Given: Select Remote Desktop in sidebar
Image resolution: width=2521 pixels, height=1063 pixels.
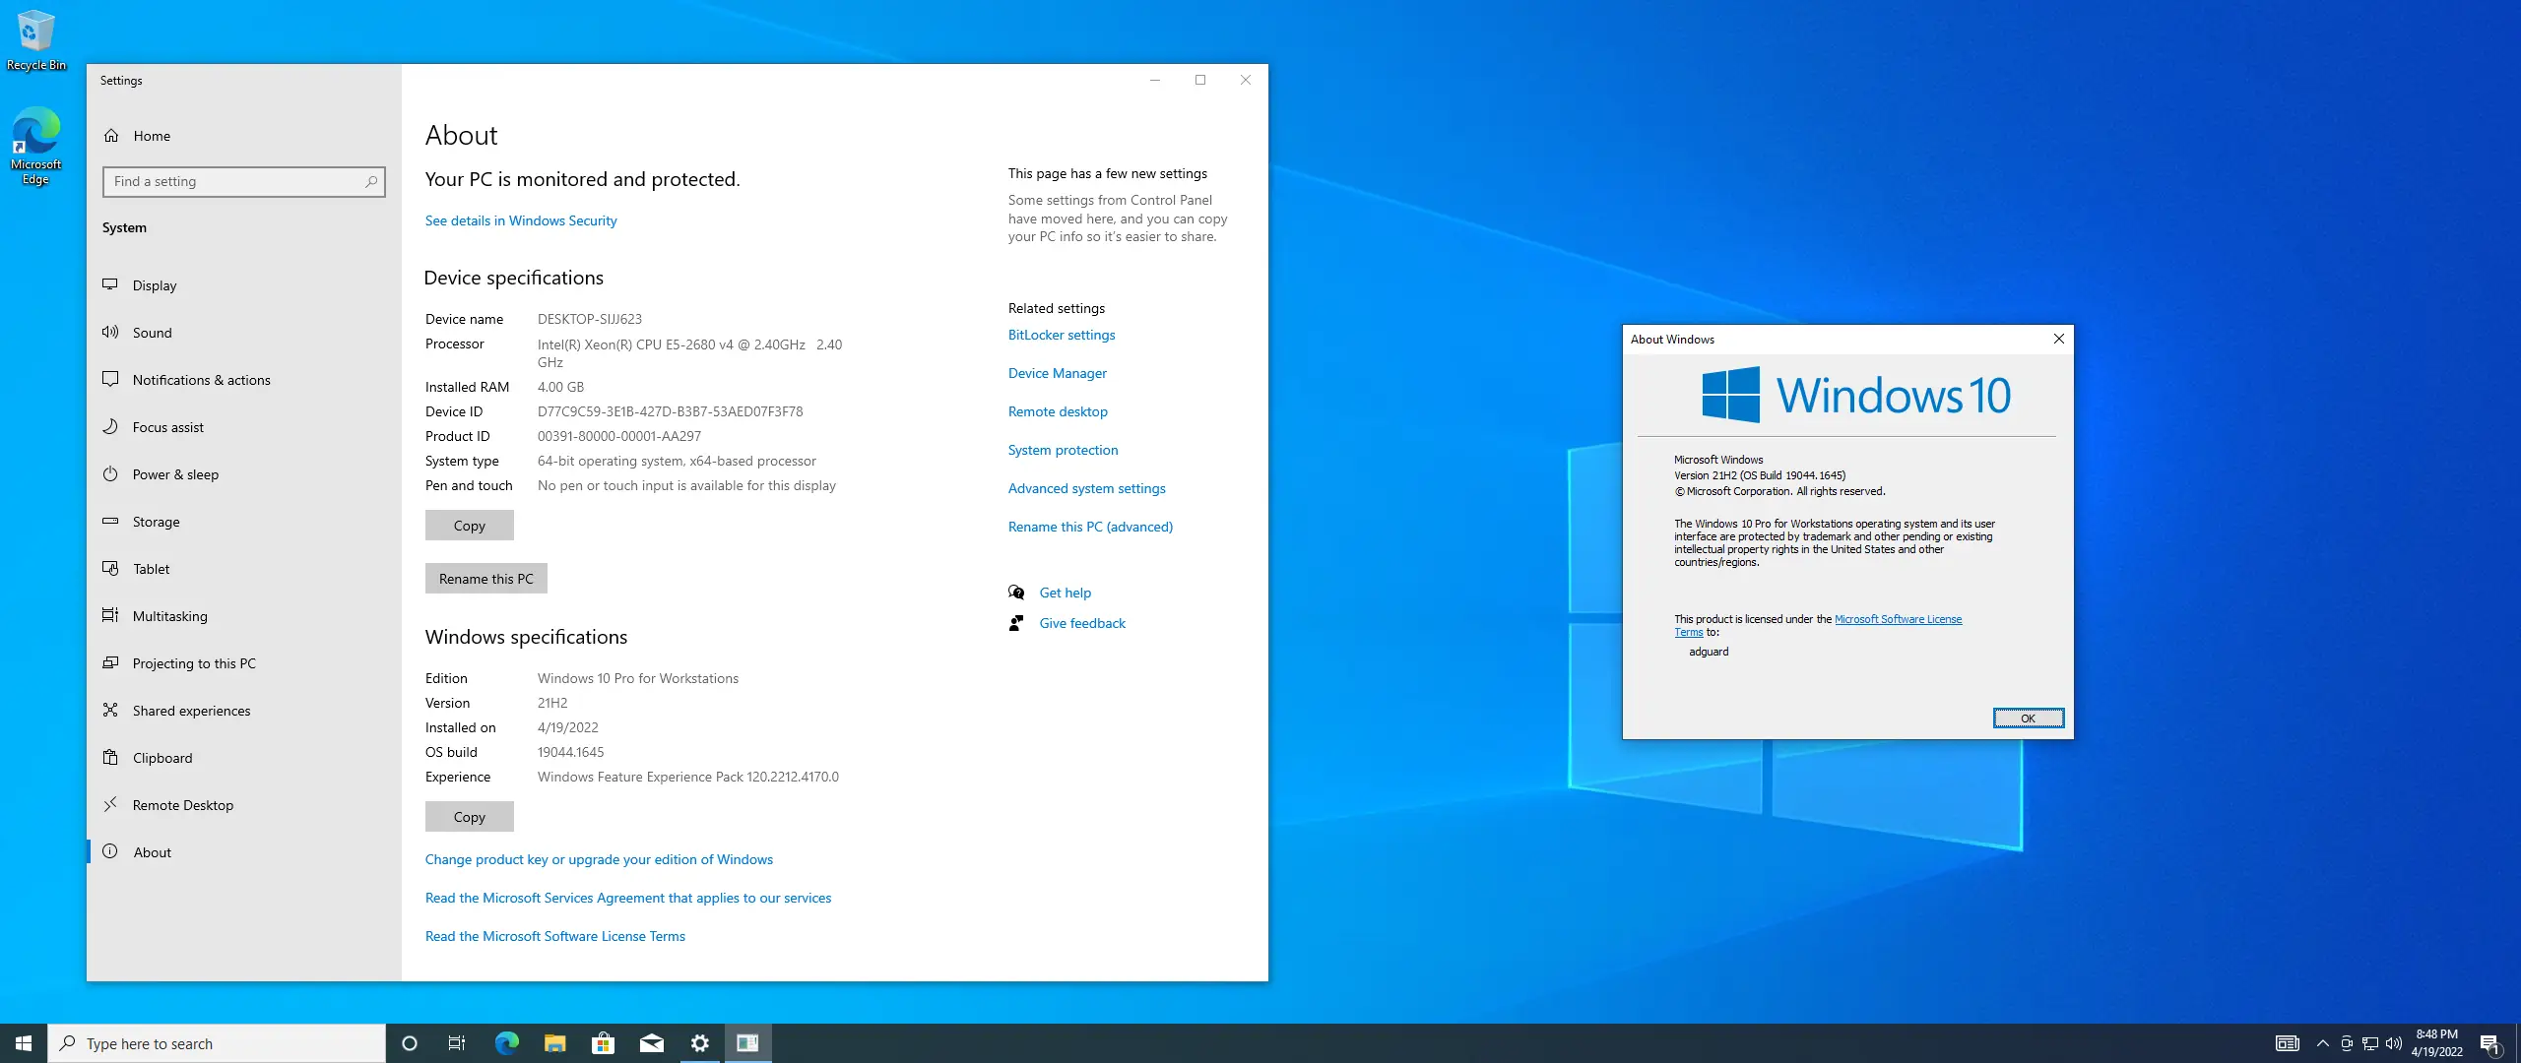Looking at the screenshot, I should point(182,805).
